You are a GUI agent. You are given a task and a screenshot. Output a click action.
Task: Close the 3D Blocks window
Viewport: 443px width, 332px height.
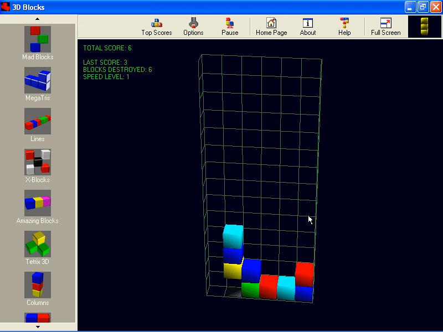click(x=436, y=7)
